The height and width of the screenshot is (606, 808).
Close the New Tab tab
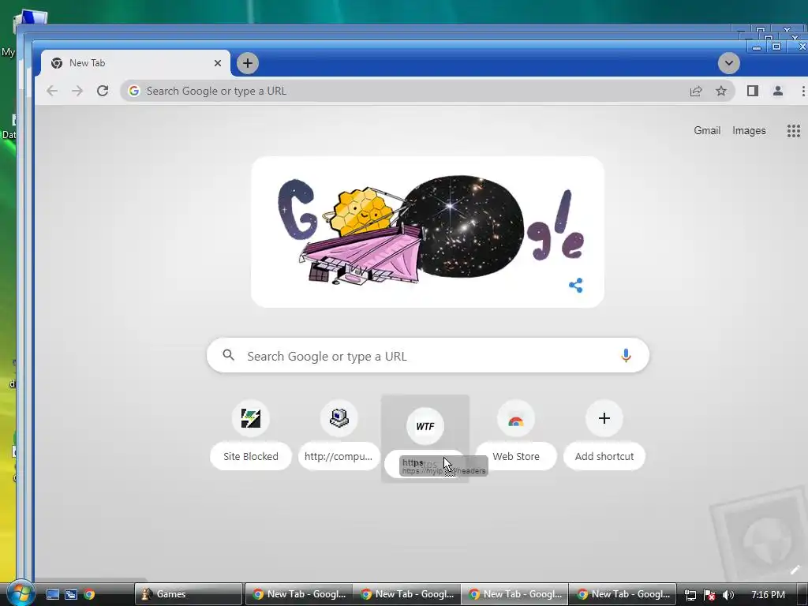[x=218, y=63]
